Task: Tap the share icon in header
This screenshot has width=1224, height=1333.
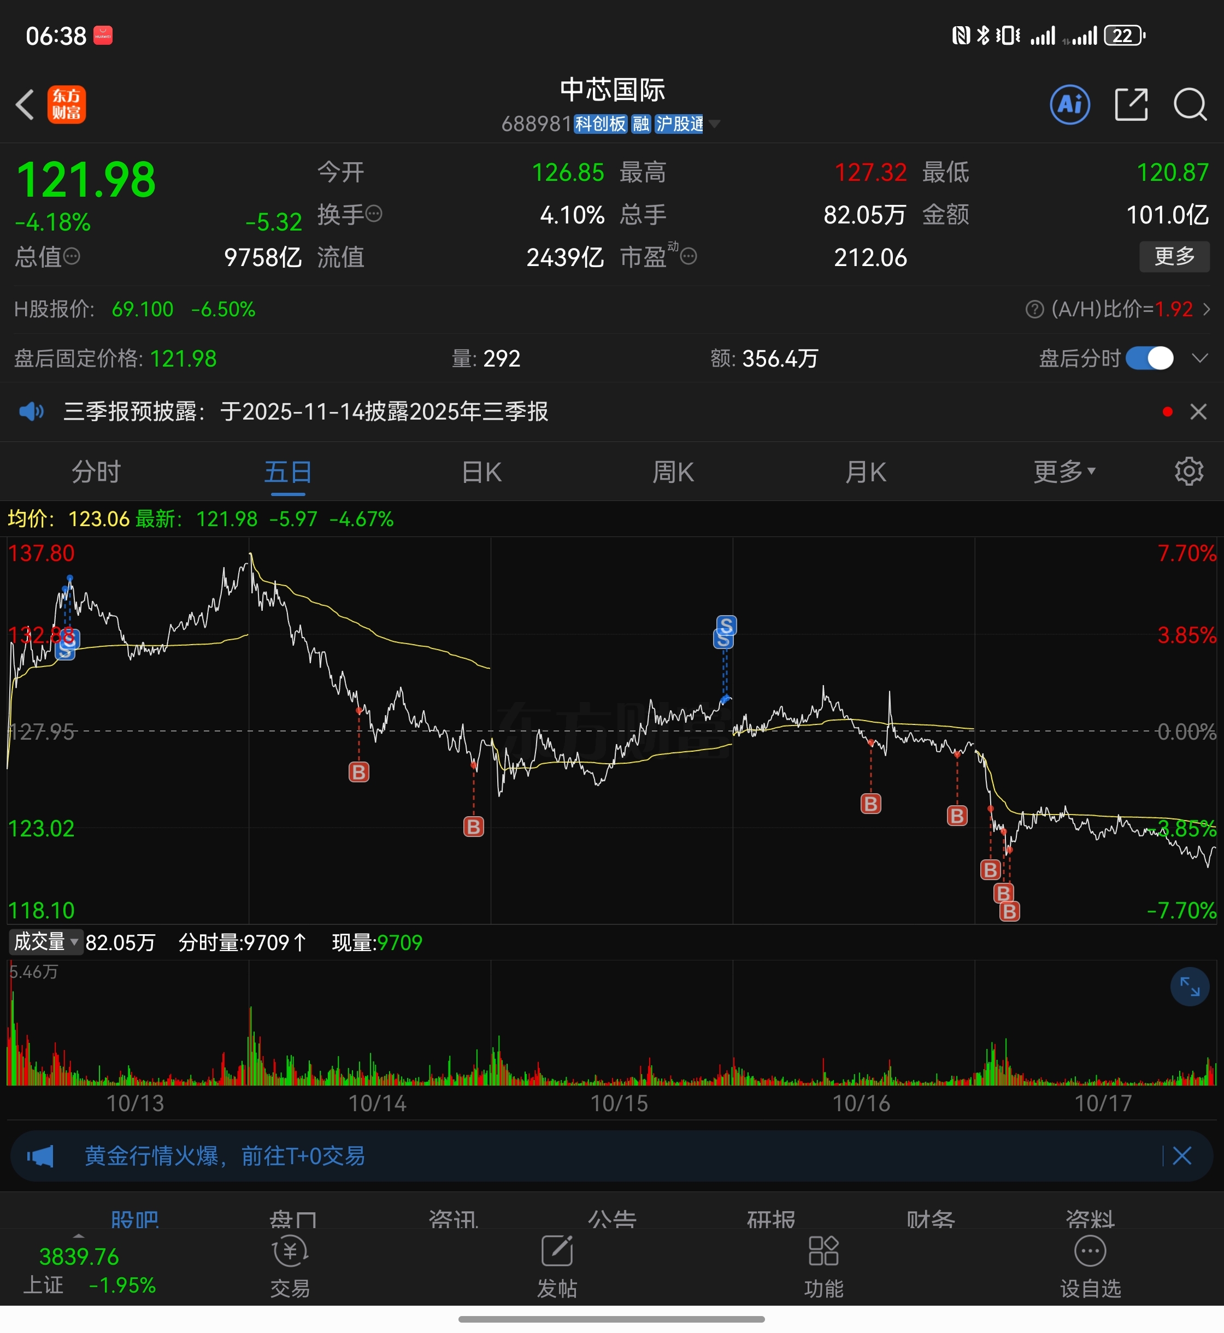Action: 1131,105
